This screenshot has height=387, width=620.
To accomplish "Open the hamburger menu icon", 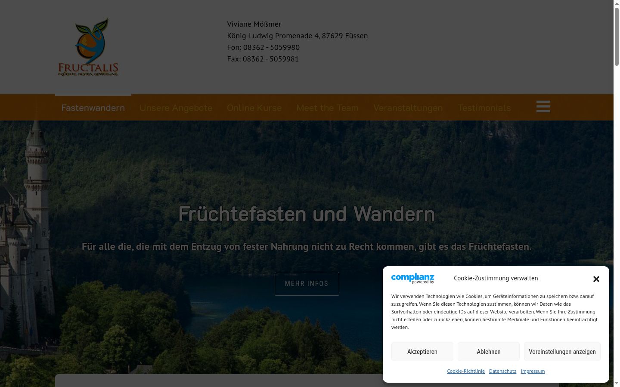I will point(543,107).
